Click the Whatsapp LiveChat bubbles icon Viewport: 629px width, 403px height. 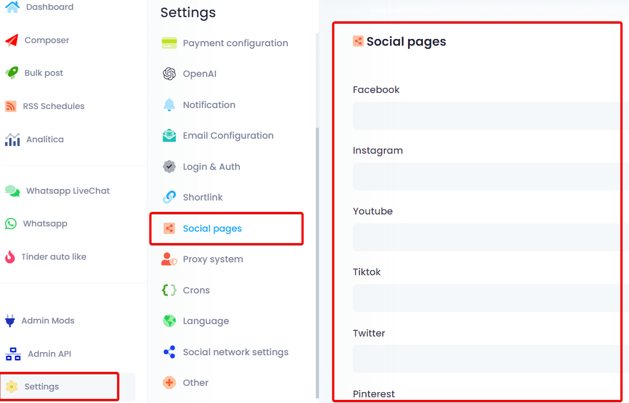coord(12,191)
